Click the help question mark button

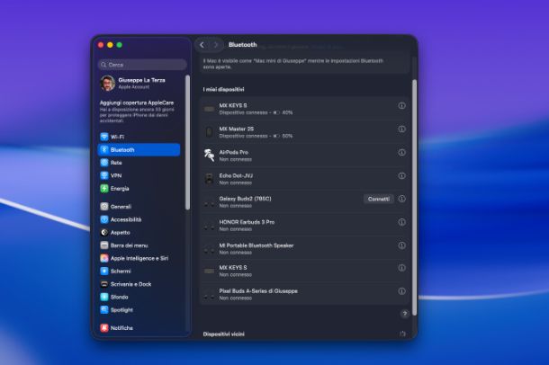404,314
